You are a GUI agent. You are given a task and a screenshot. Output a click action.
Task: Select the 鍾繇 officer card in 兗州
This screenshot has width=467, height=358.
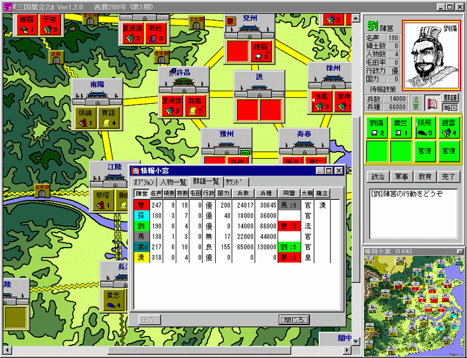261,51
